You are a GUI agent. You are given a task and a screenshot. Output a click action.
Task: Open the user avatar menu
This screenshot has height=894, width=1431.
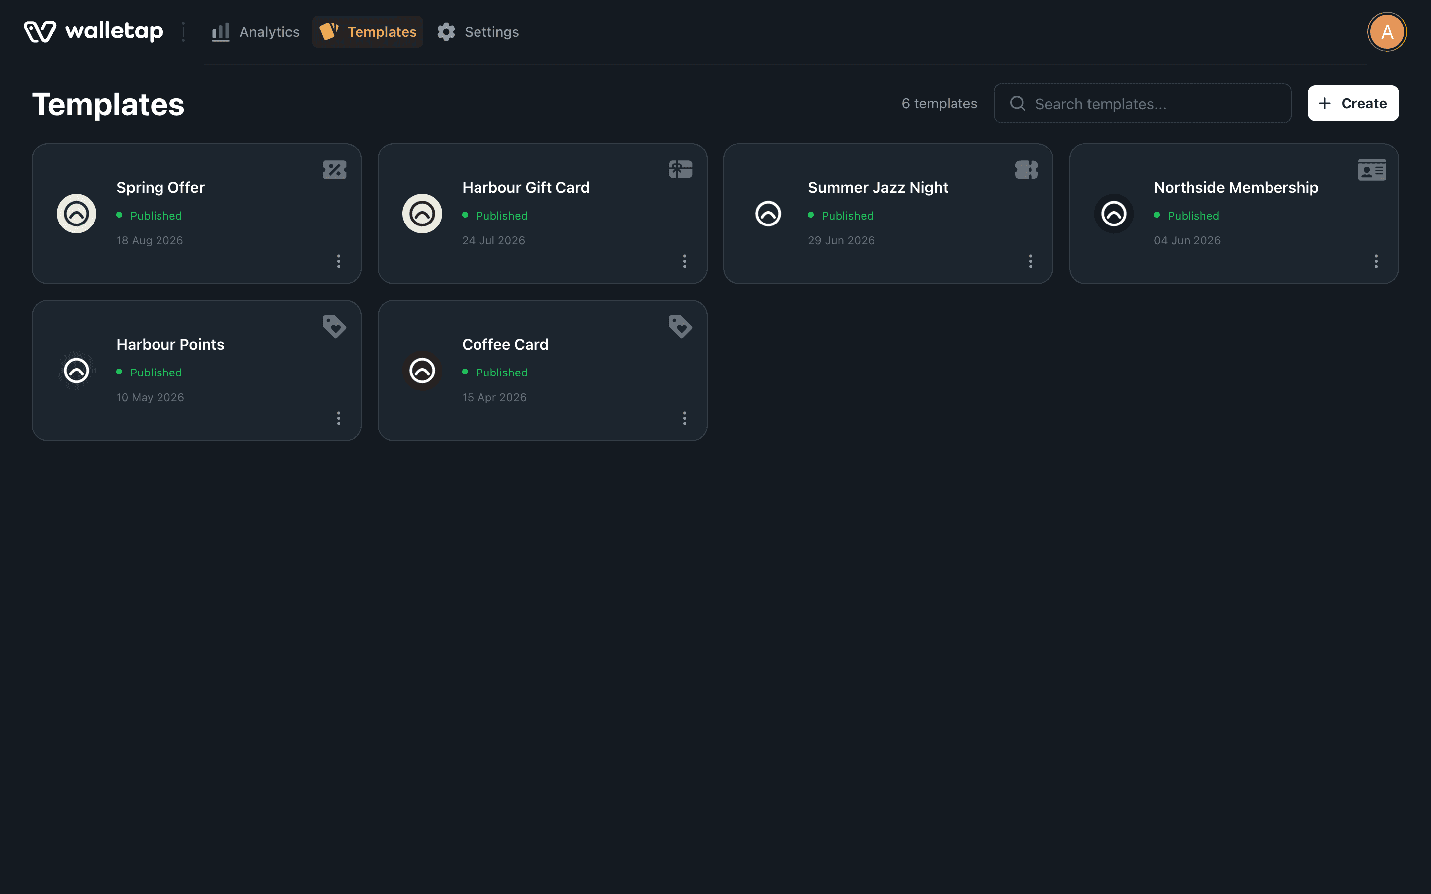pyautogui.click(x=1387, y=32)
